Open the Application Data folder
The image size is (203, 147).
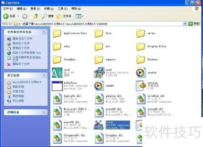[x=70, y=33]
